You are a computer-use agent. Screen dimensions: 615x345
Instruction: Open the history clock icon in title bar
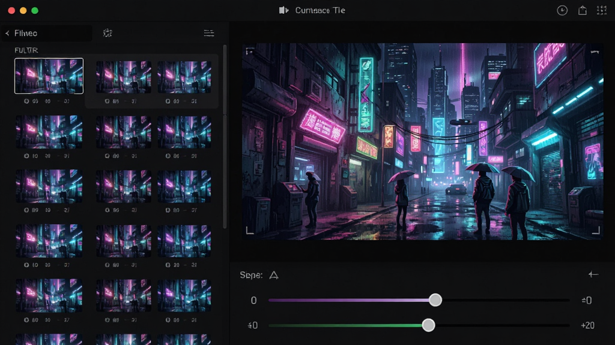coord(562,11)
